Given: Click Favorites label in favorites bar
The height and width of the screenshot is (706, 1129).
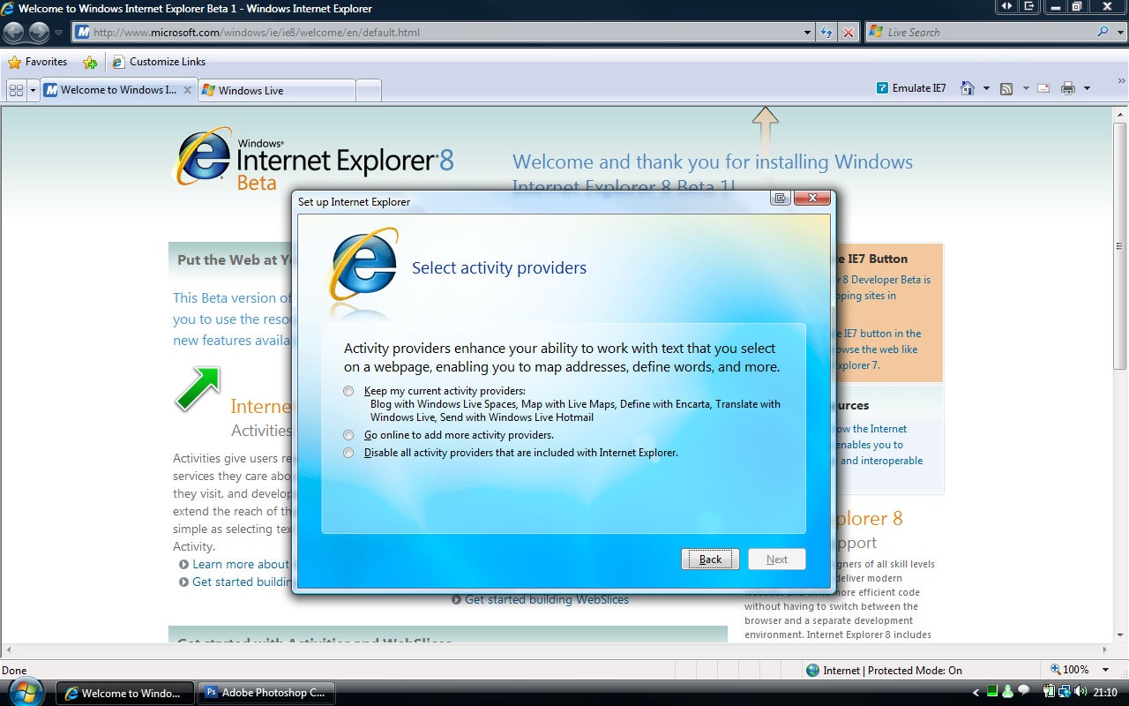Looking at the screenshot, I should click(47, 62).
